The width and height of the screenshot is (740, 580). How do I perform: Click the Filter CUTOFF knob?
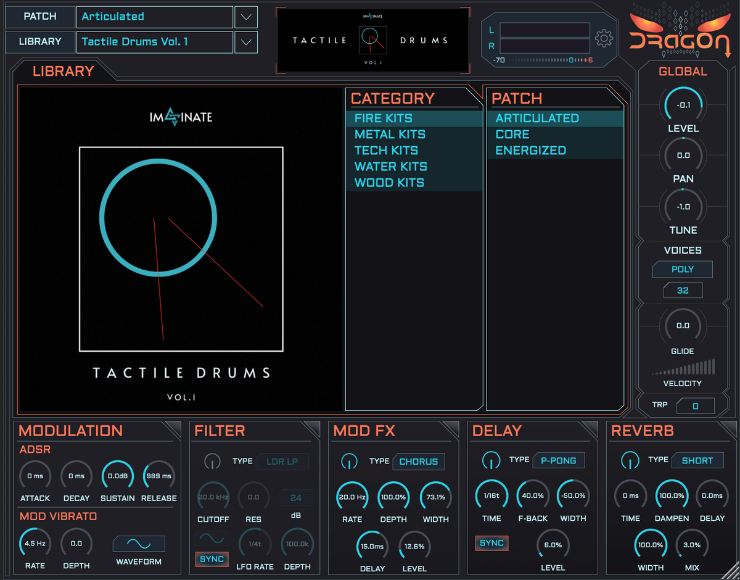(x=213, y=497)
